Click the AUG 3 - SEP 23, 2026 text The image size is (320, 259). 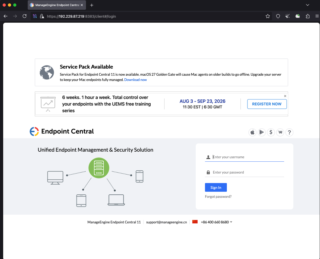tap(203, 101)
